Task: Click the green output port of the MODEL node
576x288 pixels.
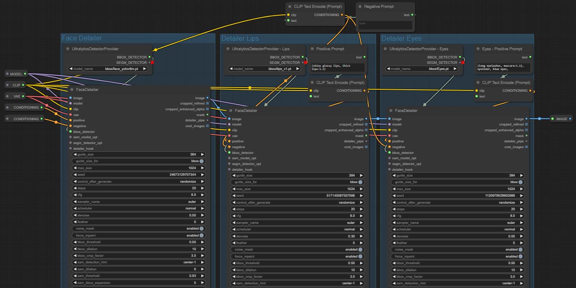Action: 25,74
